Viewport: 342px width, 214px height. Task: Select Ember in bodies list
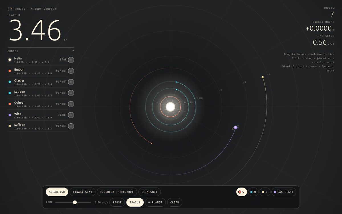[x=38, y=71]
